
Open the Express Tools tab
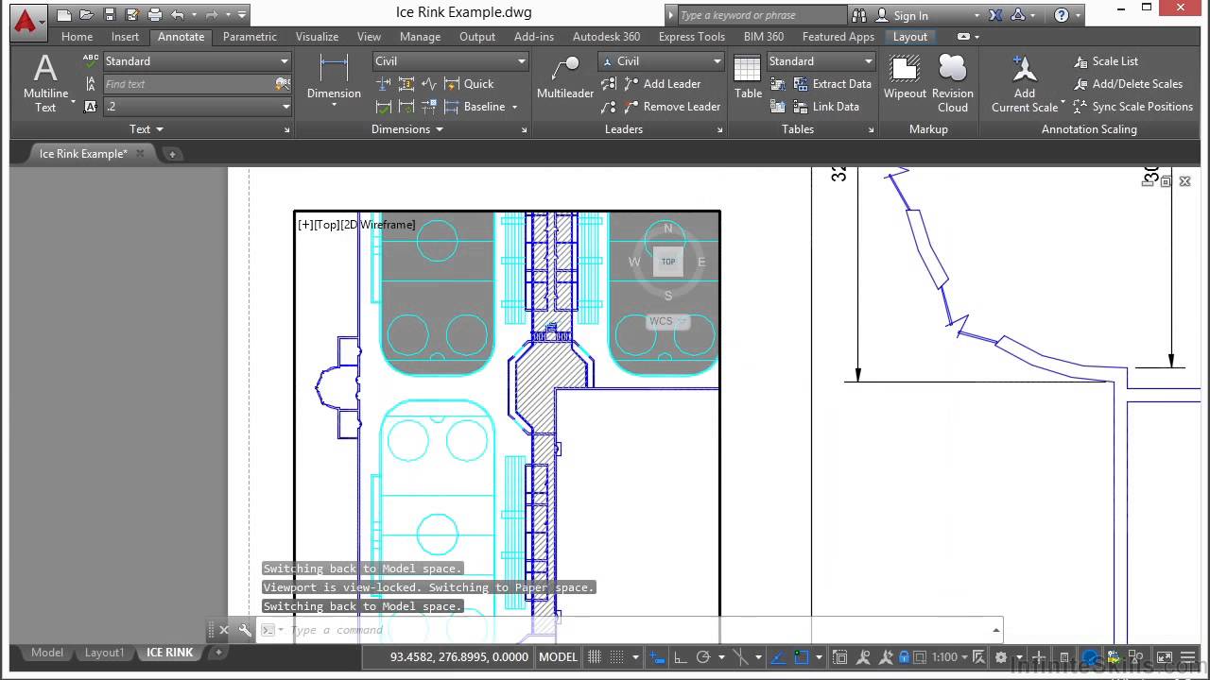click(x=692, y=37)
